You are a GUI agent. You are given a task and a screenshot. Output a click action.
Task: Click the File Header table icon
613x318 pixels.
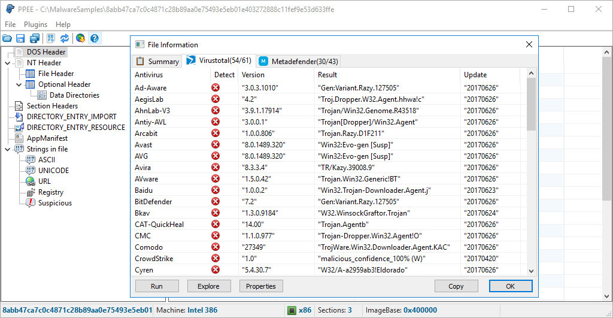click(x=30, y=74)
